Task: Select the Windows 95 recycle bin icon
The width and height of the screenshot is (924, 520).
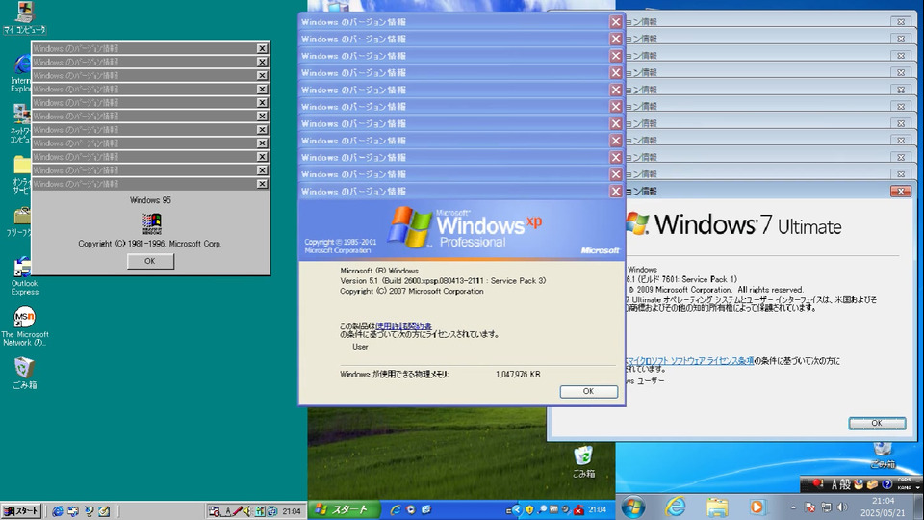Action: [24, 374]
